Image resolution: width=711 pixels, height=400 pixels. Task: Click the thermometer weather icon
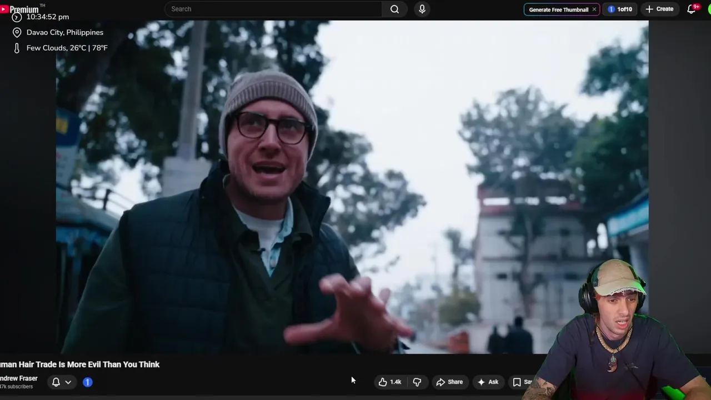[x=17, y=48]
